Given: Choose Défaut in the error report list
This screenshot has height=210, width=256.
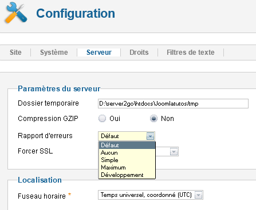Looking at the screenshot, I should [127, 145].
